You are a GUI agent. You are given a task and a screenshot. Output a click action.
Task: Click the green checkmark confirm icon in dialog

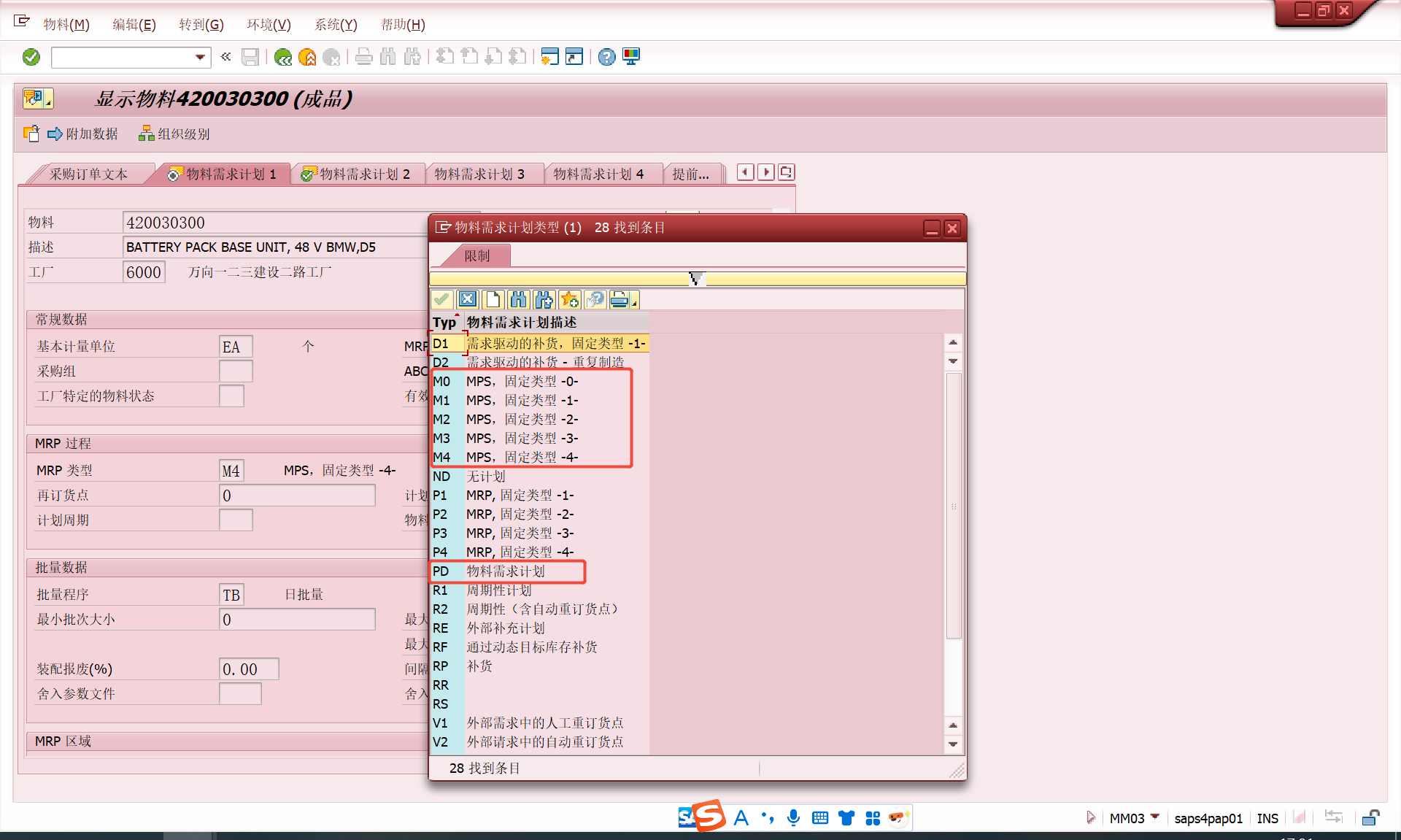coord(442,299)
